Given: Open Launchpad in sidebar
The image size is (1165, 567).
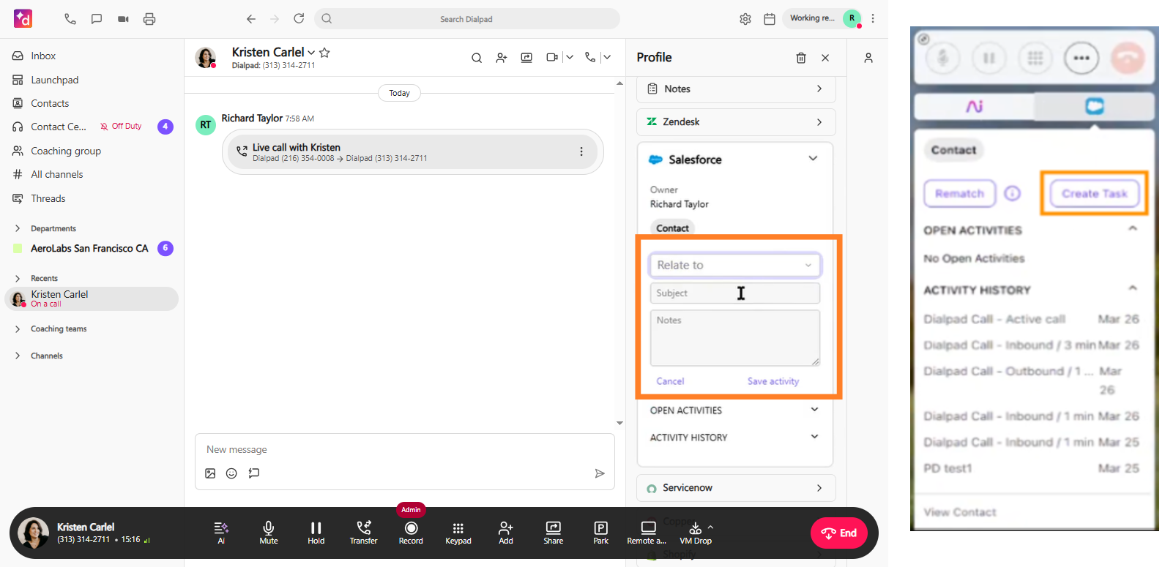Looking at the screenshot, I should (54, 80).
